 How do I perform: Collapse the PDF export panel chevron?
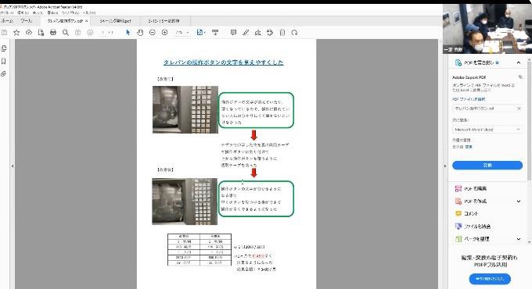(519, 62)
